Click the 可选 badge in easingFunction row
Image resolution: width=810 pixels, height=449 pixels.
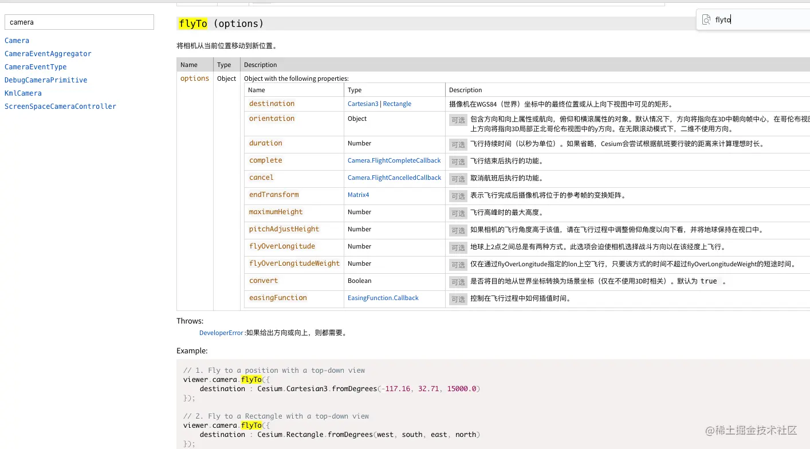458,300
